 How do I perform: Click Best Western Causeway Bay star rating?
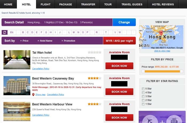click(95, 78)
